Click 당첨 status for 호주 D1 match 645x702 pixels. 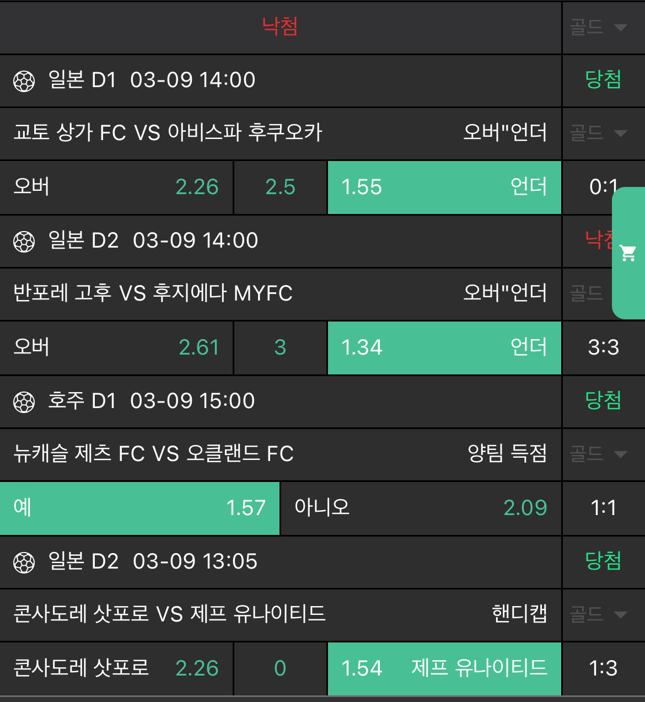[x=603, y=401]
